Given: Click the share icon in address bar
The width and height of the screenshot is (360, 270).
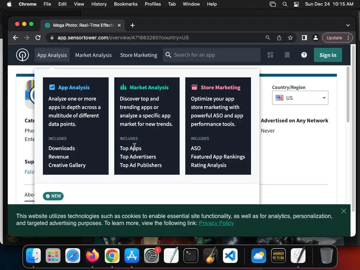Looking at the screenshot, I should [279, 38].
